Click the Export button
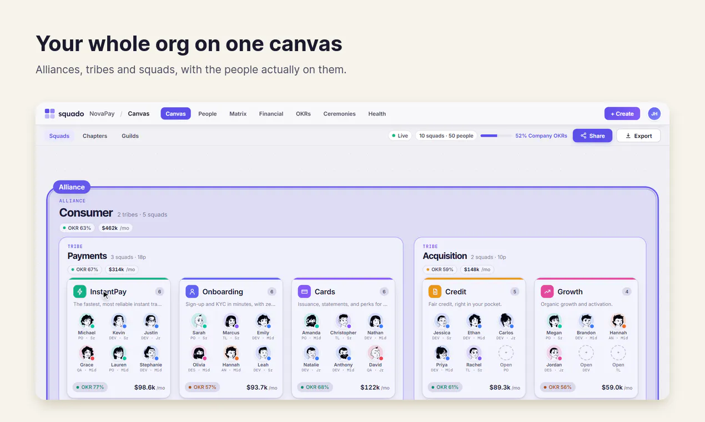Viewport: 705px width, 422px height. click(638, 135)
